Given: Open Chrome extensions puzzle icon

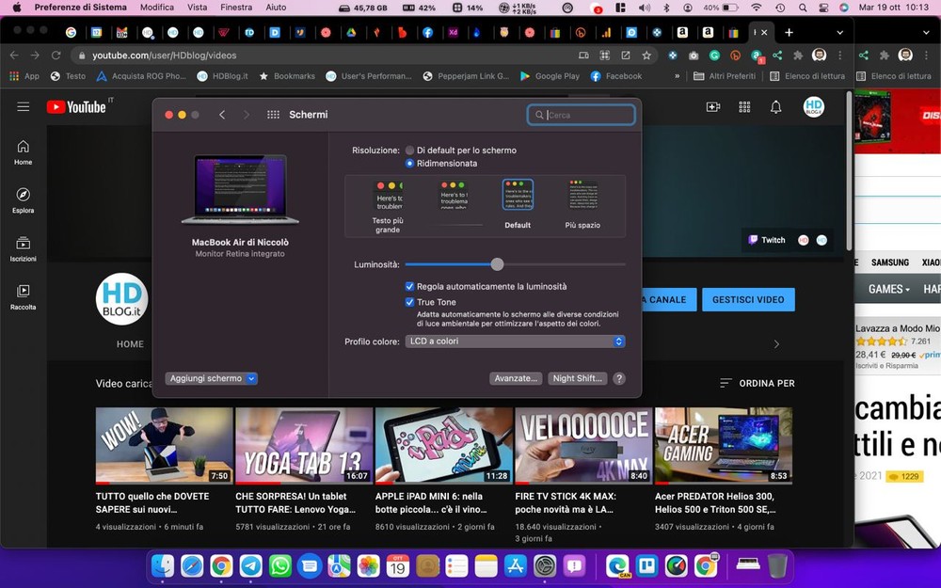Looking at the screenshot, I should (x=798, y=56).
